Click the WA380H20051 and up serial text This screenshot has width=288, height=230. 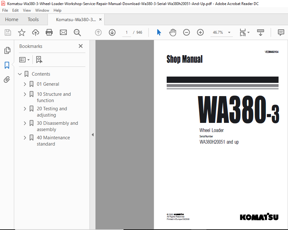click(x=219, y=142)
